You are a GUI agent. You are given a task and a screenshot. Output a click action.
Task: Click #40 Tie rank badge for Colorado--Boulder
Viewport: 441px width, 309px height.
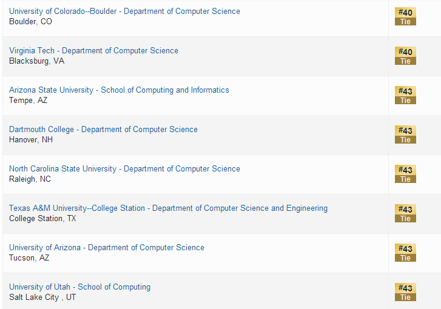point(405,16)
